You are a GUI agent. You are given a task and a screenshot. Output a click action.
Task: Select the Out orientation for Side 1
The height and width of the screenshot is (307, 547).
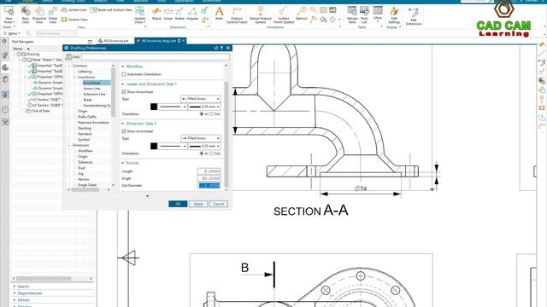211,114
